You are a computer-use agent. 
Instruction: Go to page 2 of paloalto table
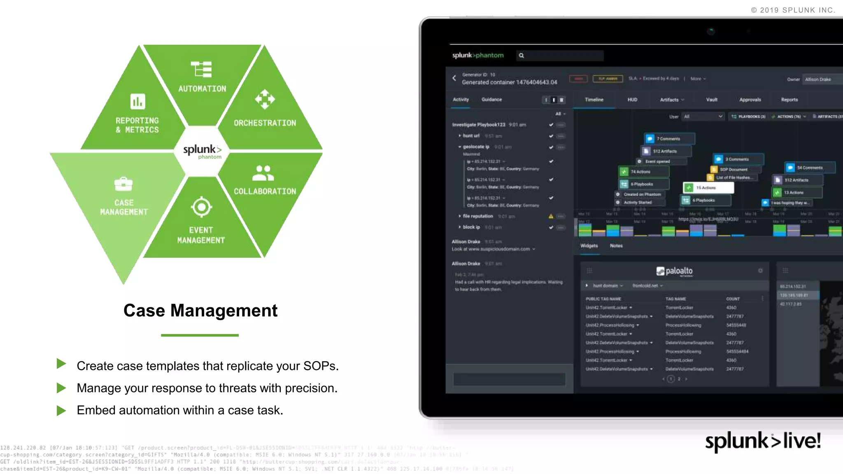679,379
